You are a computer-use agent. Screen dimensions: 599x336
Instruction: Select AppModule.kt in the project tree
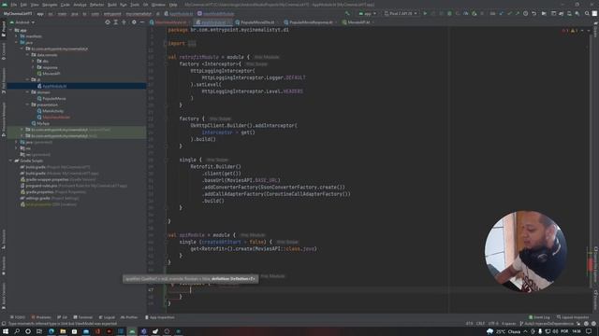(54, 86)
